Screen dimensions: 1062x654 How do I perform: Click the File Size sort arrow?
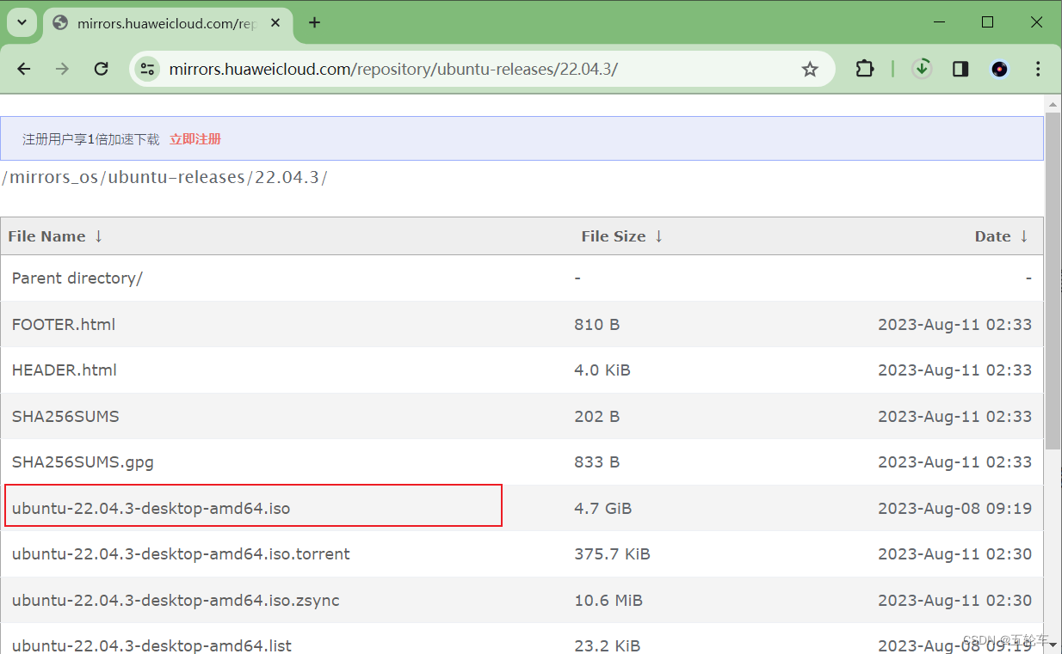click(658, 236)
